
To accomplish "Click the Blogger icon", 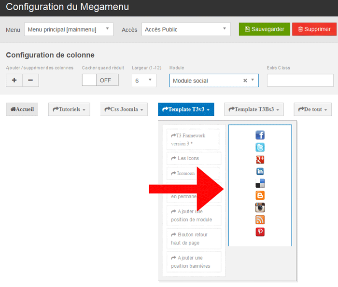I will (260, 195).
